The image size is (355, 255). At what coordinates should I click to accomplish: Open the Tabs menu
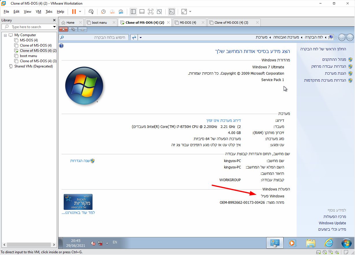click(x=49, y=12)
